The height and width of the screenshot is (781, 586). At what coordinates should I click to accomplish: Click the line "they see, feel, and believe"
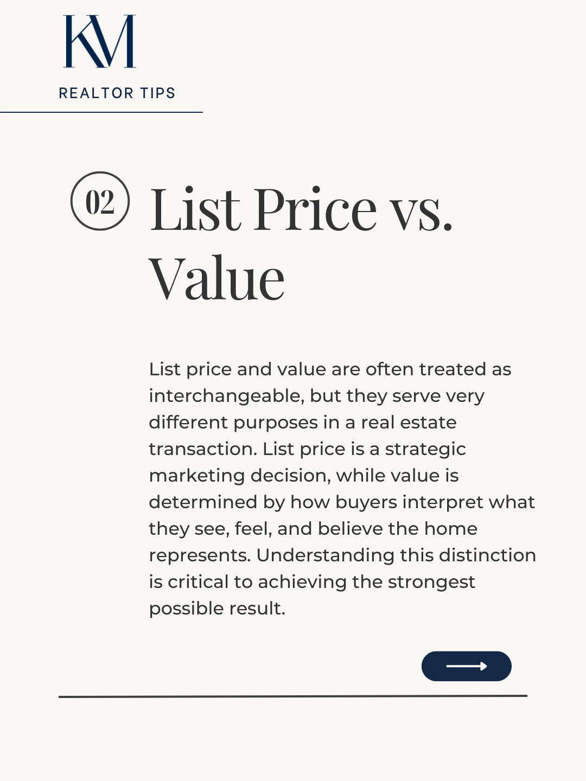click(x=313, y=529)
